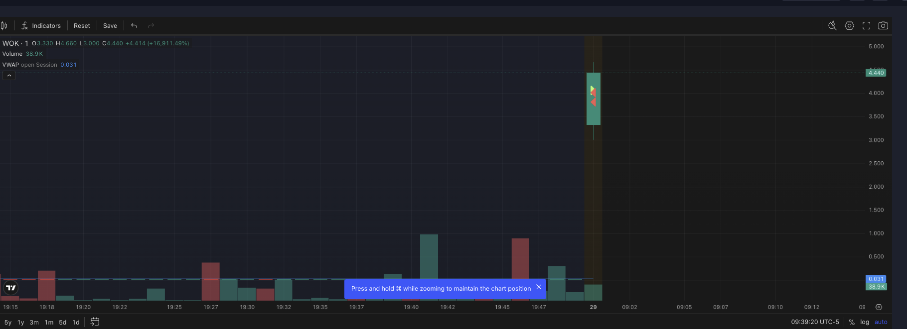Click the Save button
The image size is (907, 329).
[x=110, y=26]
